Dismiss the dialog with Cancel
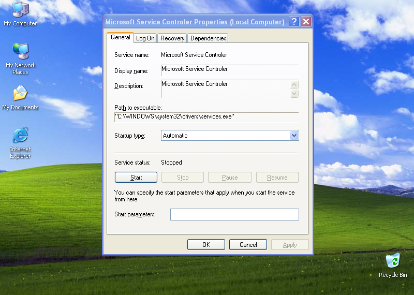The image size is (414, 295). coord(248,245)
